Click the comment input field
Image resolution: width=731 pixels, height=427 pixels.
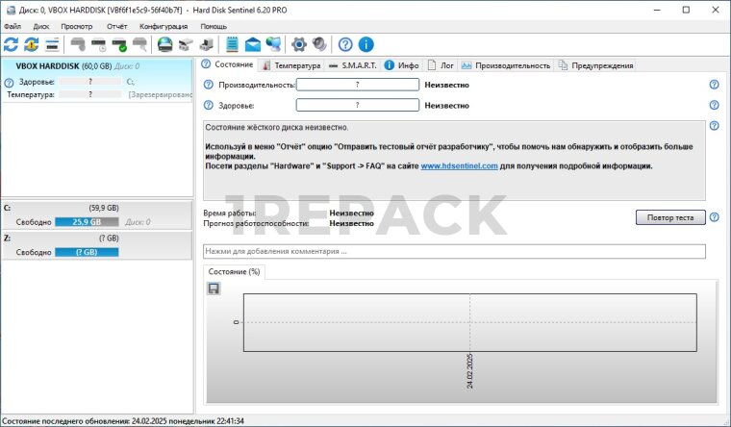click(x=454, y=251)
